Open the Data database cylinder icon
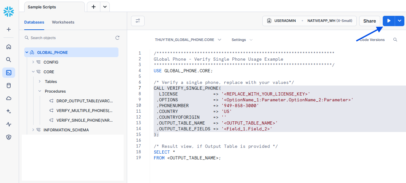The width and height of the screenshot is (406, 183). pyautogui.click(x=9, y=86)
